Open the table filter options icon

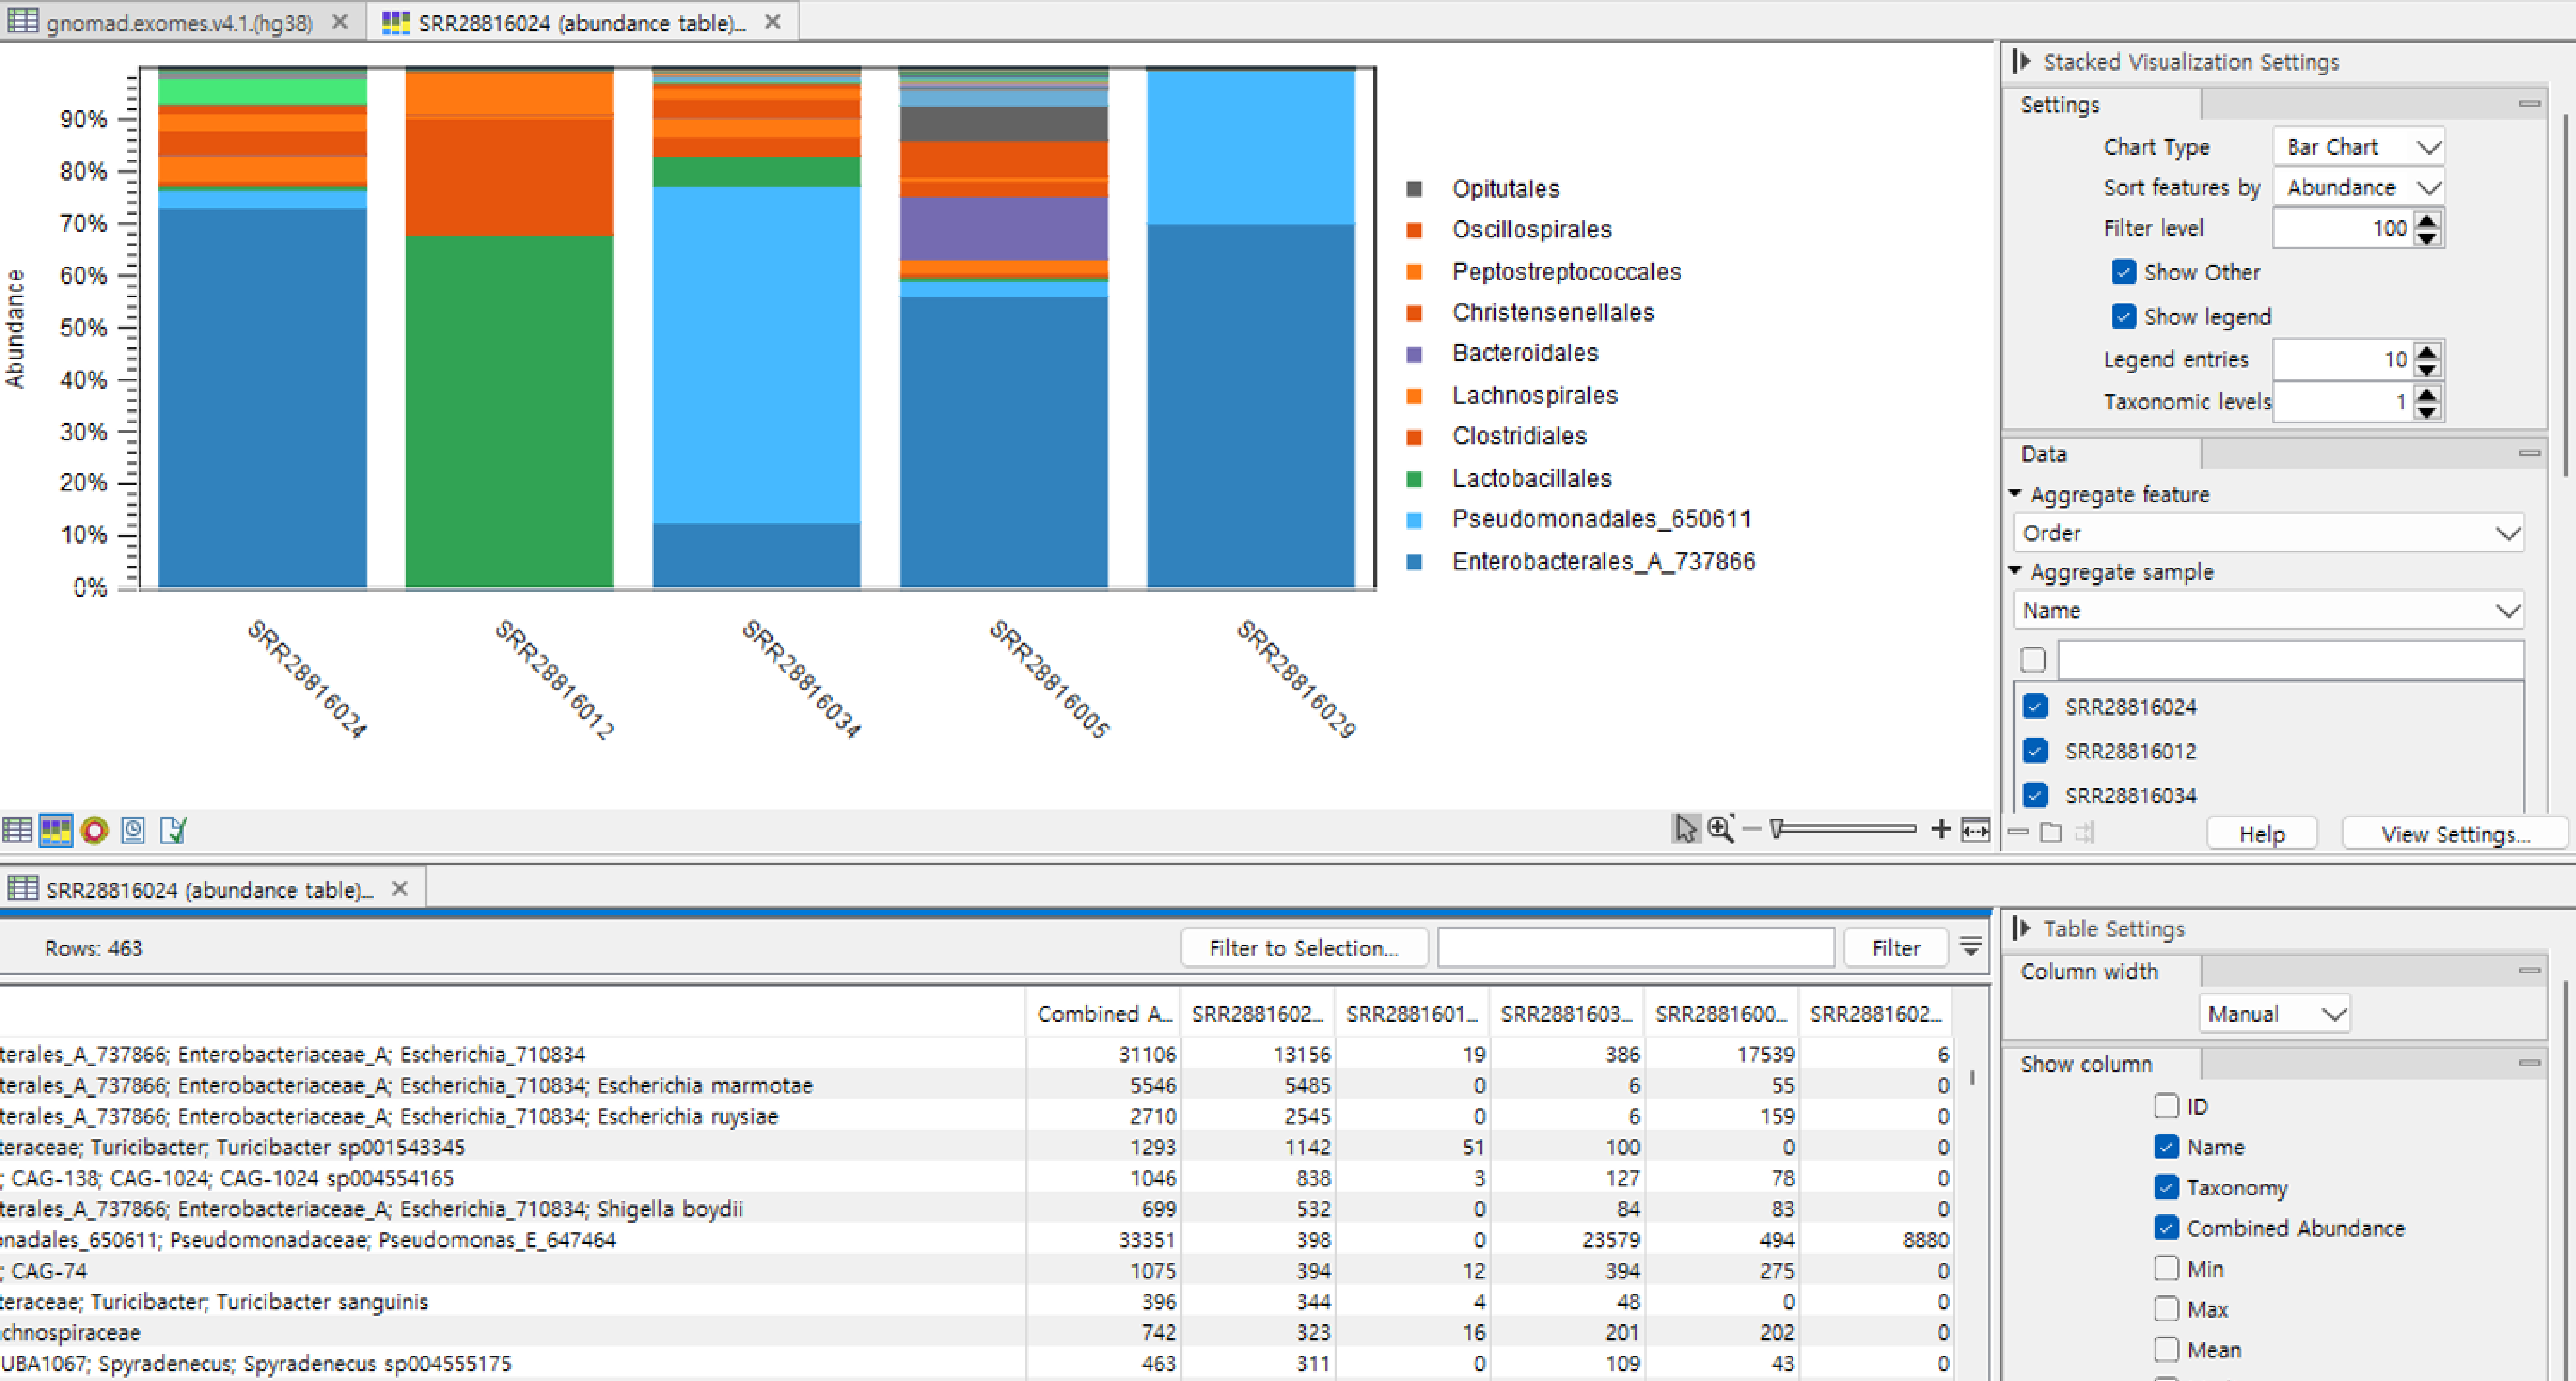click(x=1970, y=945)
